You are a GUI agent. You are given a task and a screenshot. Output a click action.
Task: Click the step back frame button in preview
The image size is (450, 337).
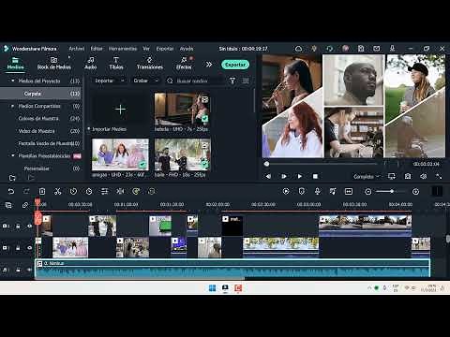point(268,176)
